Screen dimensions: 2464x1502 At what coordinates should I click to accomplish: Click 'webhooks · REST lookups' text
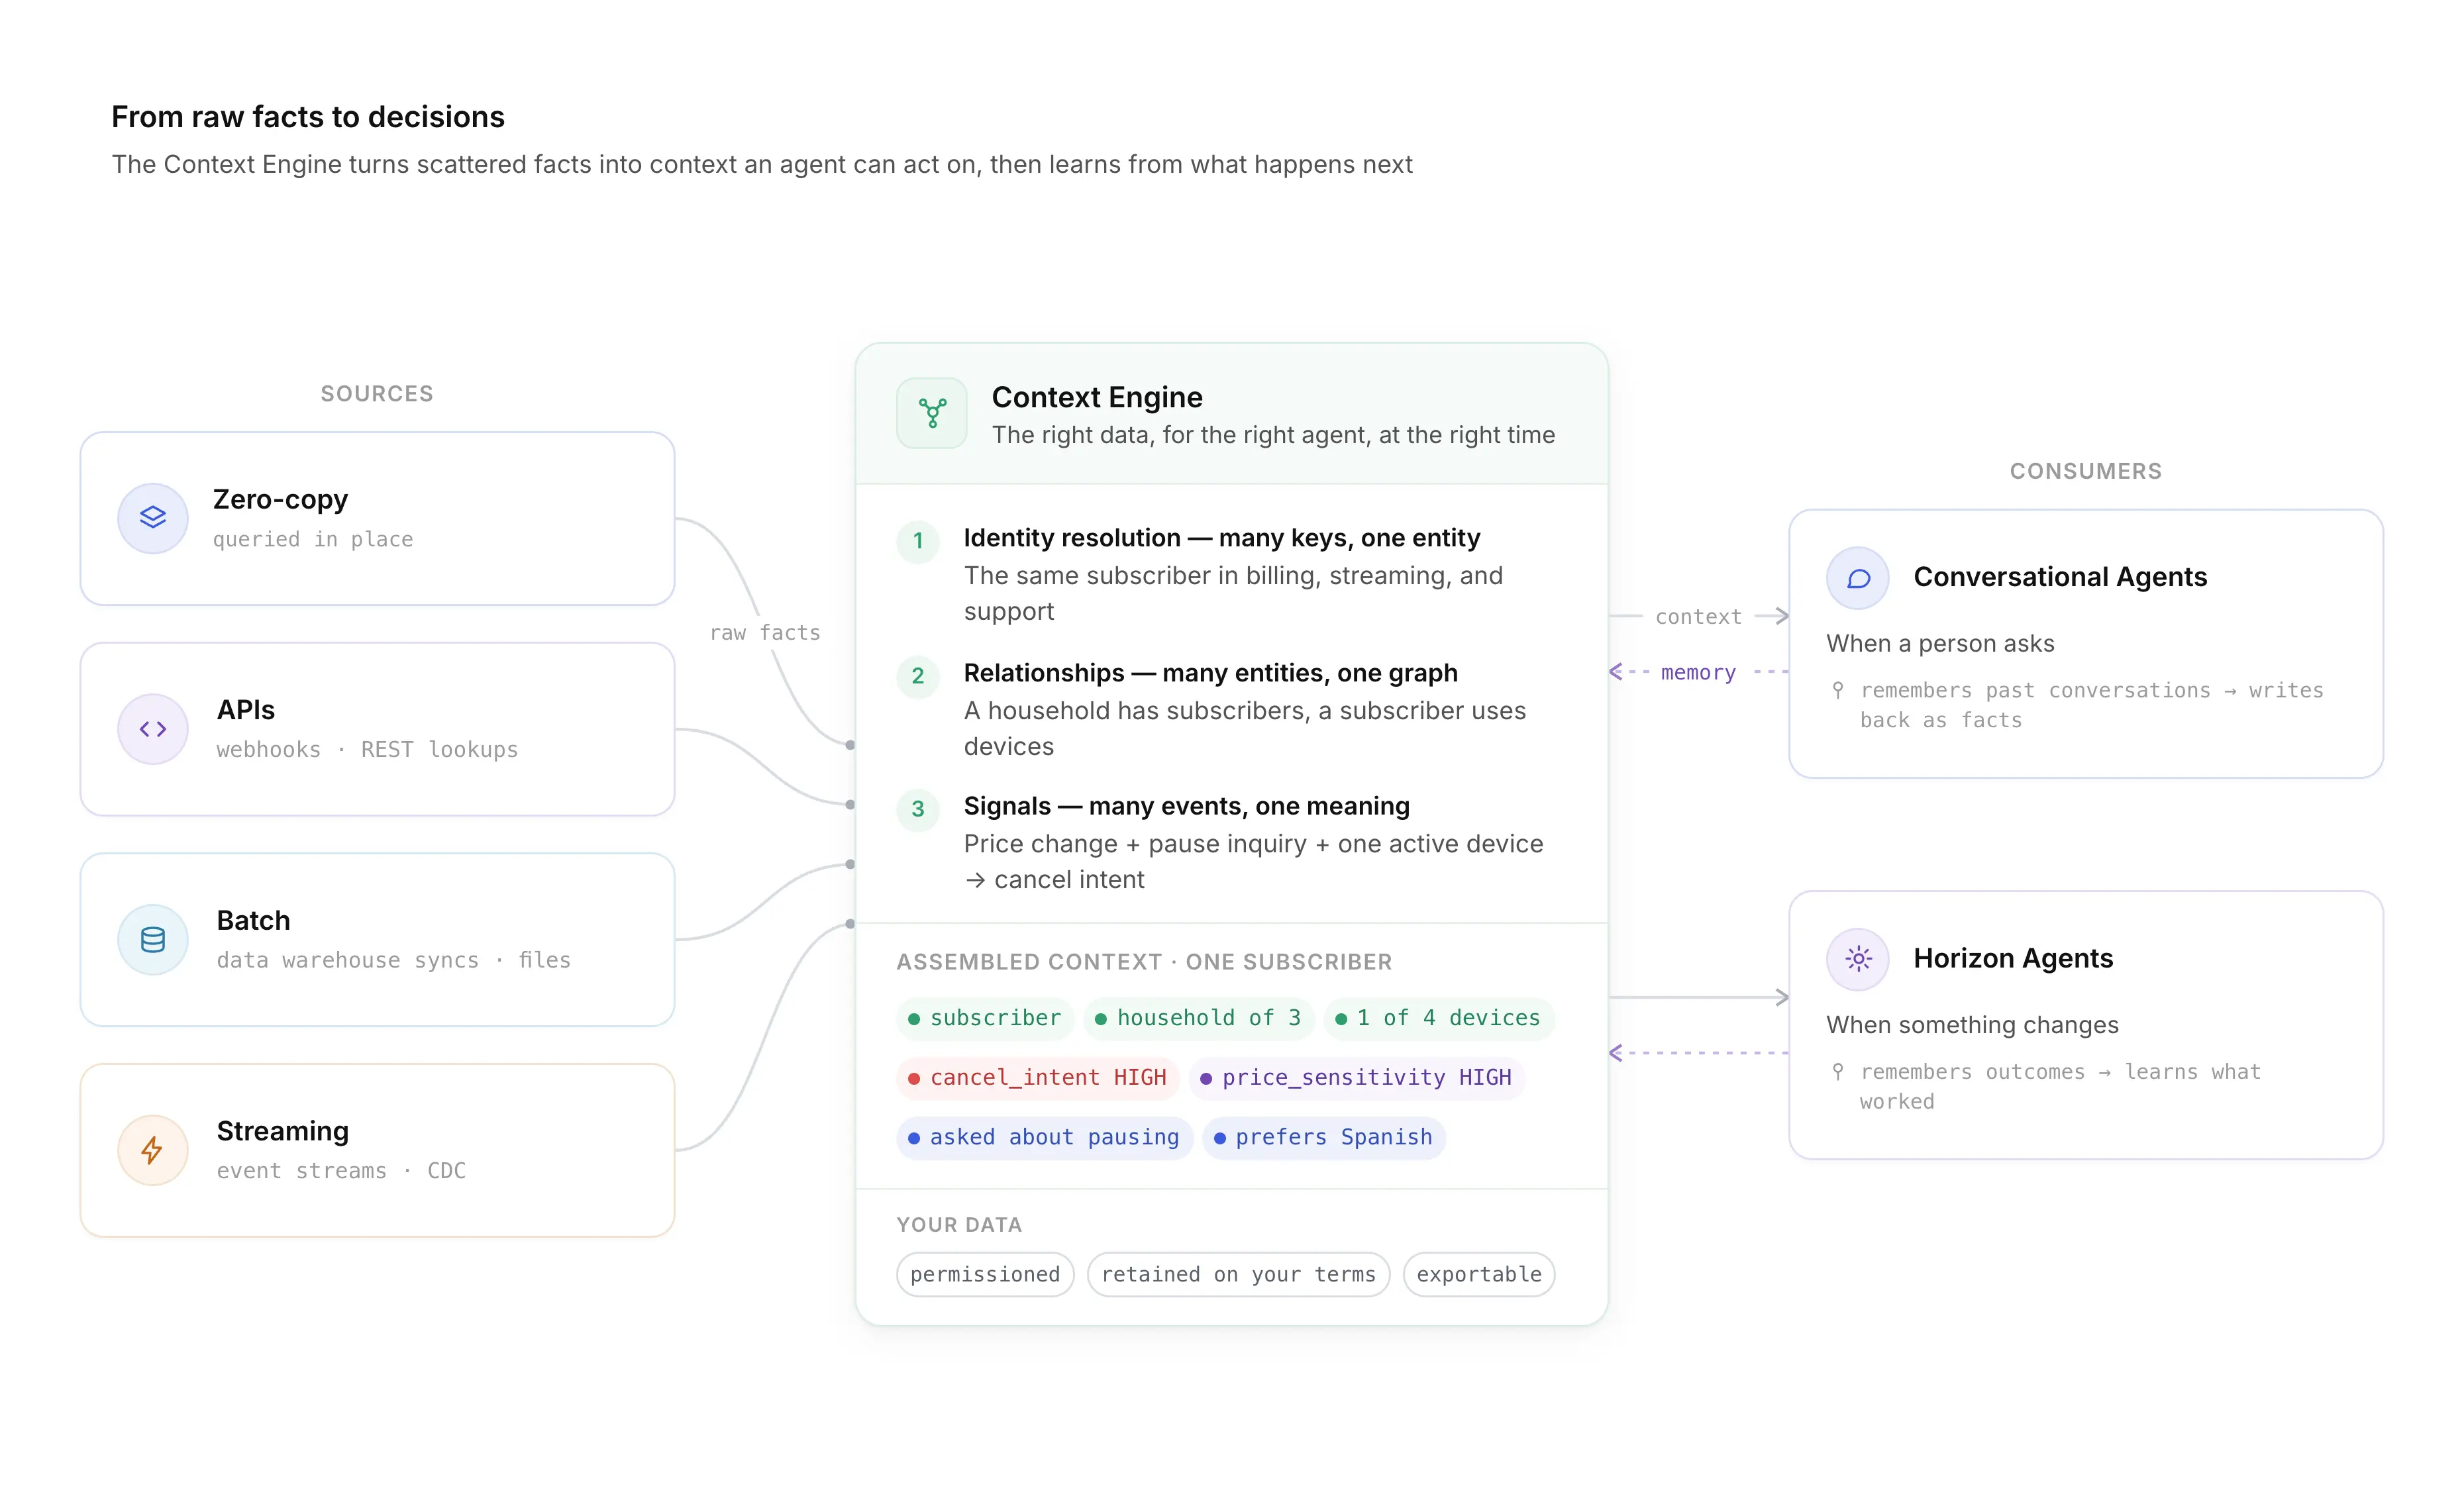(367, 749)
